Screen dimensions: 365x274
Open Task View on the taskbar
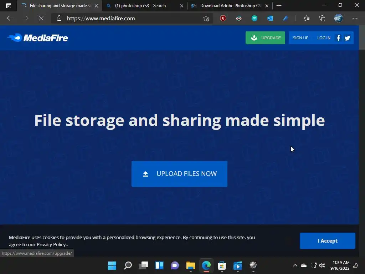tap(143, 265)
